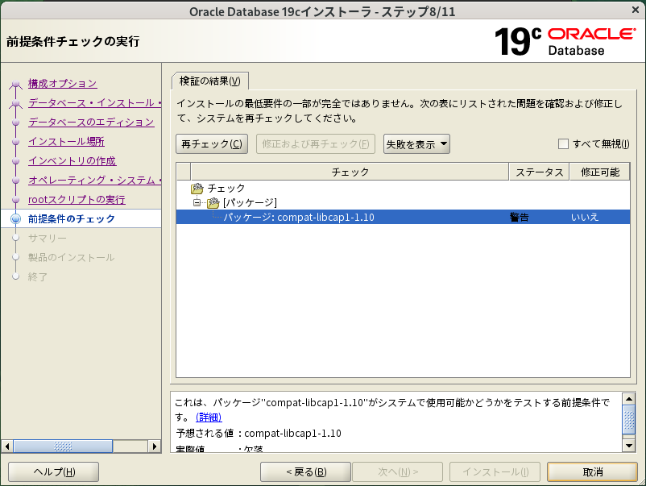Go to rootスクリプトの実行 step

tap(77, 200)
